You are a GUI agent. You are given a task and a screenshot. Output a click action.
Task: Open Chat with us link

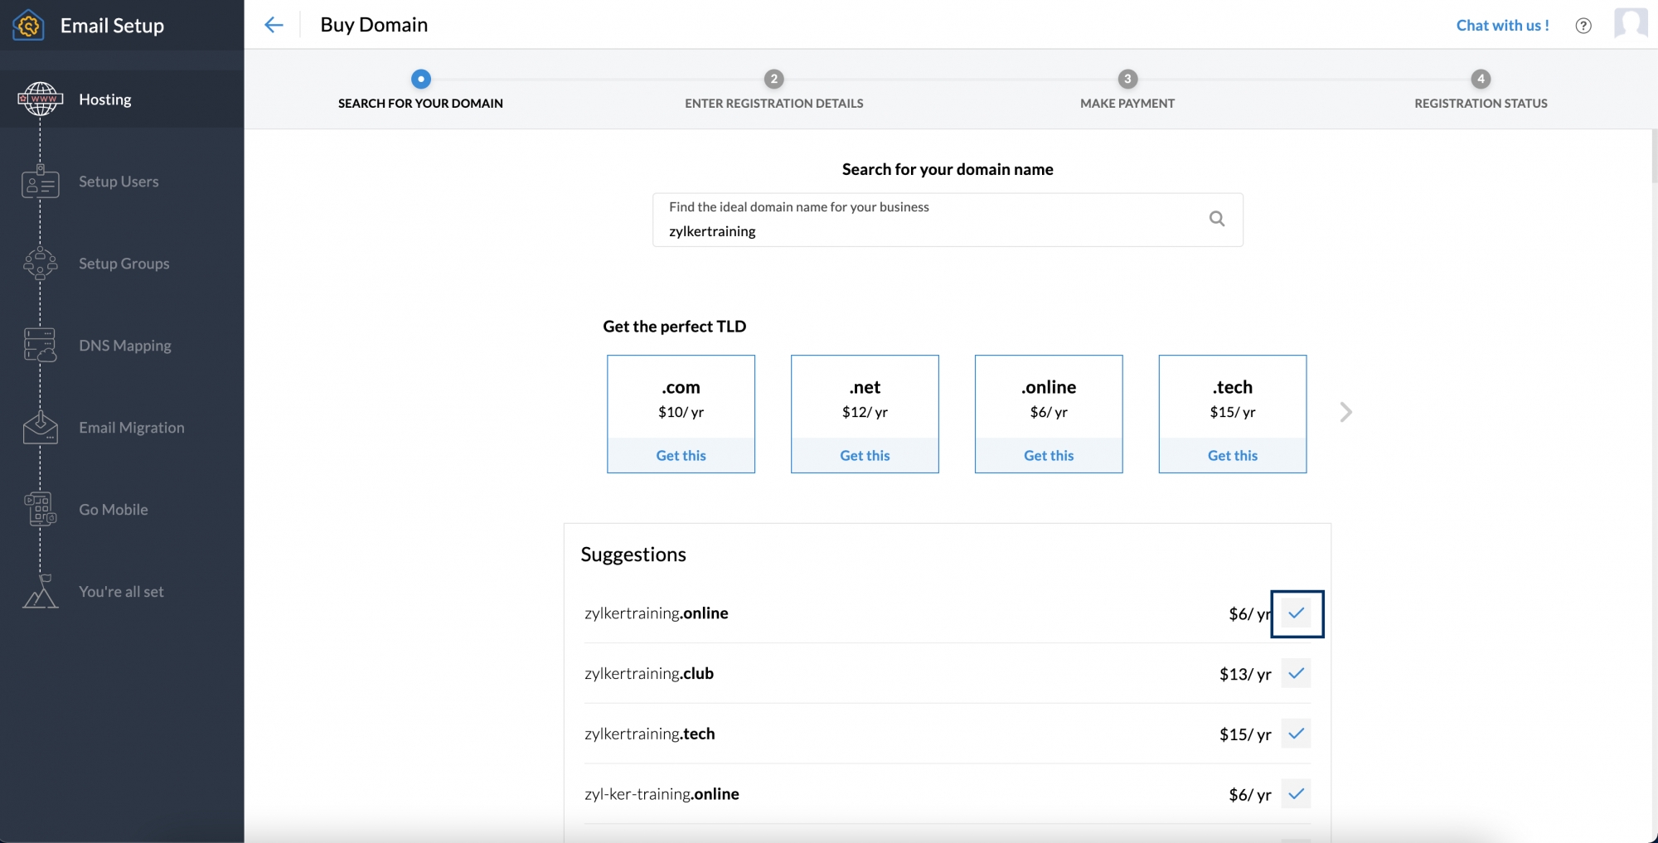(x=1502, y=25)
